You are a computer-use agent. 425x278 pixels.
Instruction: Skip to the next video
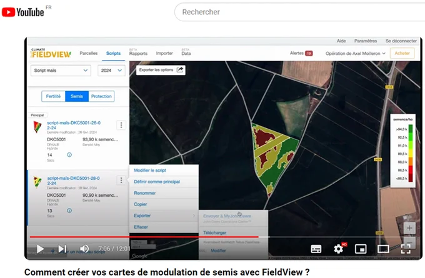pyautogui.click(x=62, y=249)
